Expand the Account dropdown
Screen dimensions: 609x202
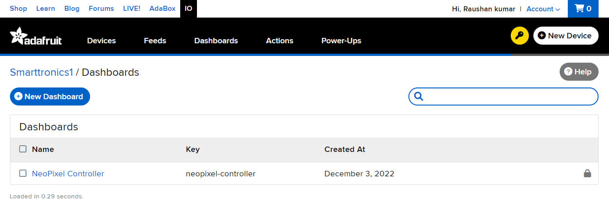click(543, 9)
